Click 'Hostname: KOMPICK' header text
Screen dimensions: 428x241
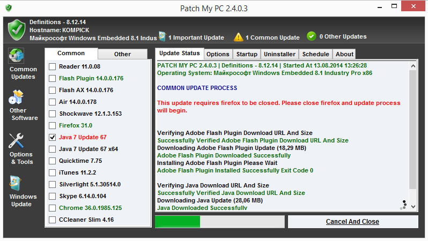point(59,31)
